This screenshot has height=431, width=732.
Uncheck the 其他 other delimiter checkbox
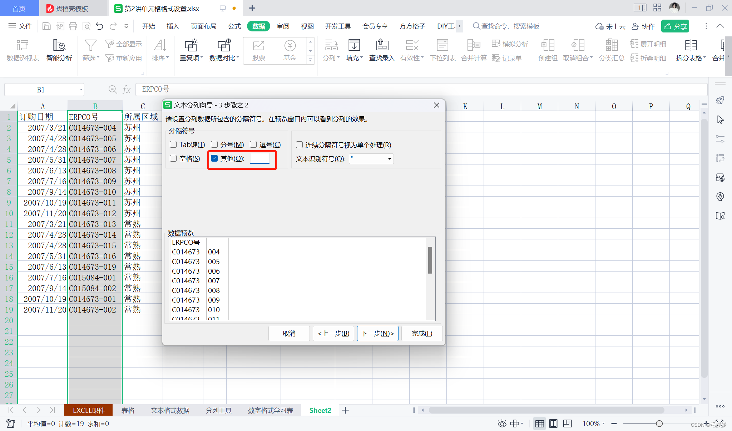coord(214,158)
